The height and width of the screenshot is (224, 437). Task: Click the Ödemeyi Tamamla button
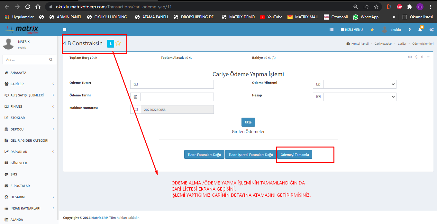pyautogui.click(x=295, y=155)
